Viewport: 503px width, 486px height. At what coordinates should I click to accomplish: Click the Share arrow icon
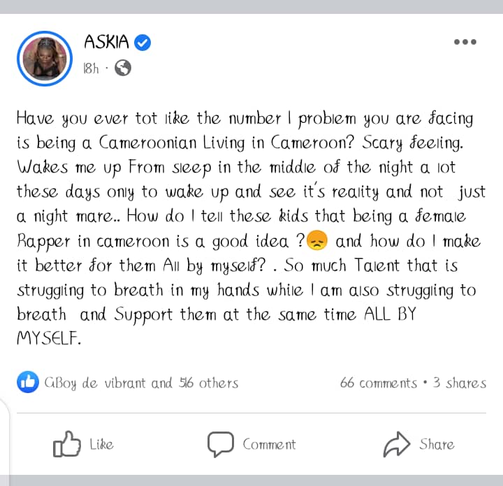point(397,444)
